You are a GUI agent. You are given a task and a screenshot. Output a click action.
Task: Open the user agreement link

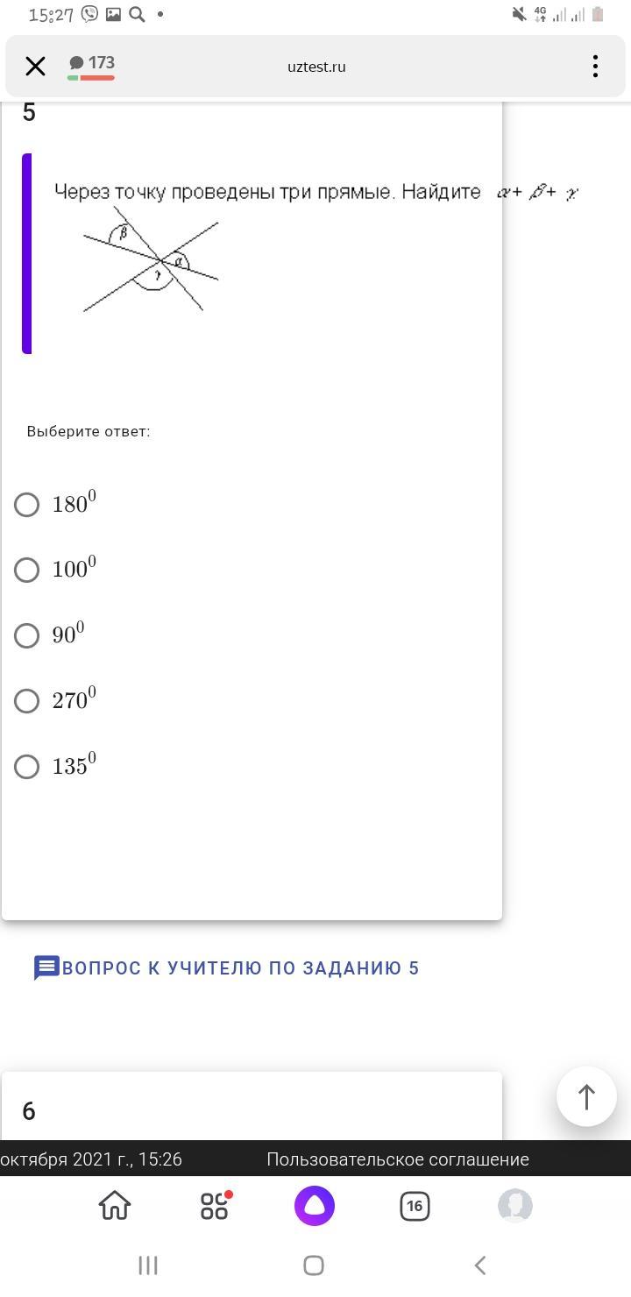point(398,1159)
